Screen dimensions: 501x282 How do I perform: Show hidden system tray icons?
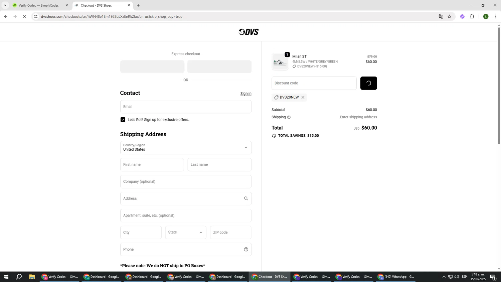click(x=444, y=277)
